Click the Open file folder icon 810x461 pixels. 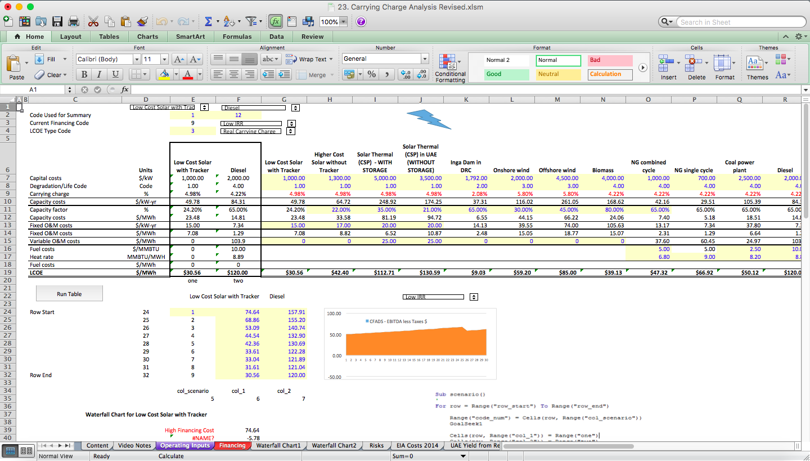(x=41, y=21)
